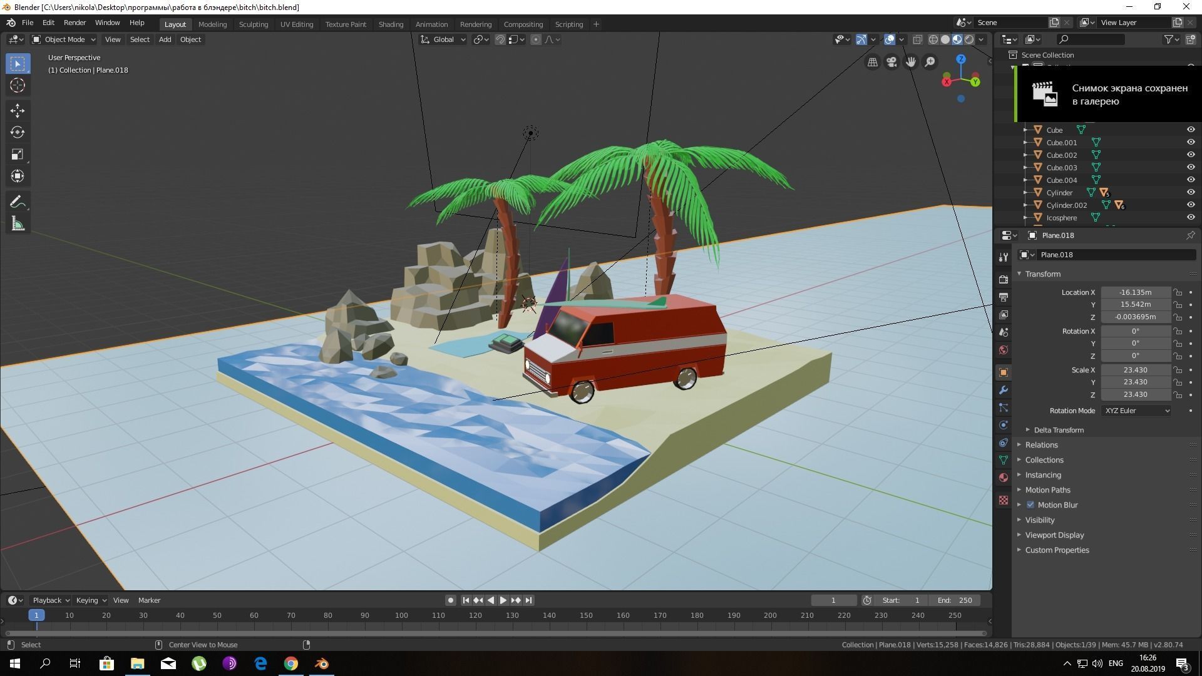Click the X axis on navigation gizmo
1202x676 pixels.
click(x=947, y=81)
